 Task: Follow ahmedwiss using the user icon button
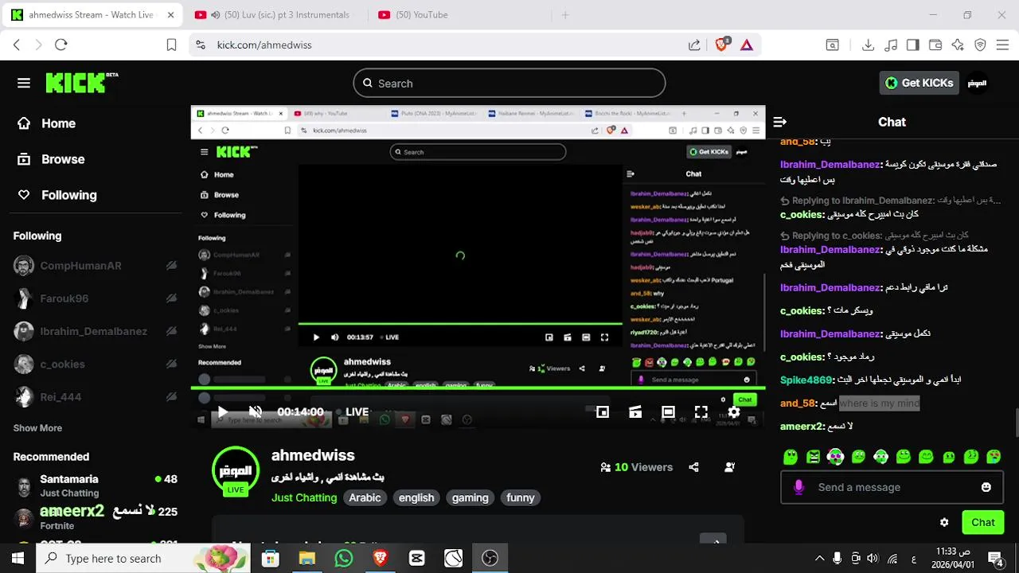[x=729, y=467]
